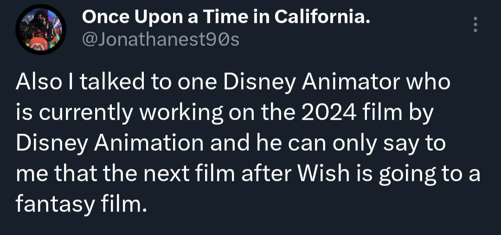Click the word "California." in display name
Image resolution: width=501 pixels, height=235 pixels.
[x=322, y=18]
